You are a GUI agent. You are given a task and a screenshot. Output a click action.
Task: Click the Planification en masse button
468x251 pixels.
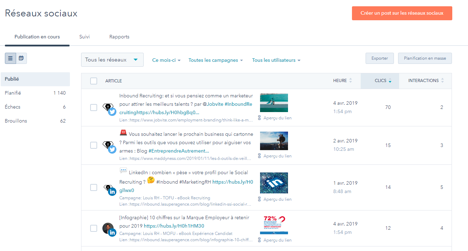[425, 58]
